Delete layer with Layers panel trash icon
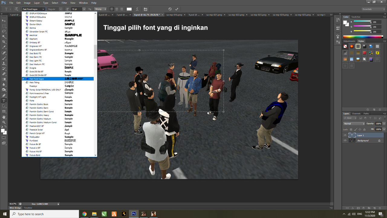Viewport: 387px width, 218px height. tap(380, 208)
